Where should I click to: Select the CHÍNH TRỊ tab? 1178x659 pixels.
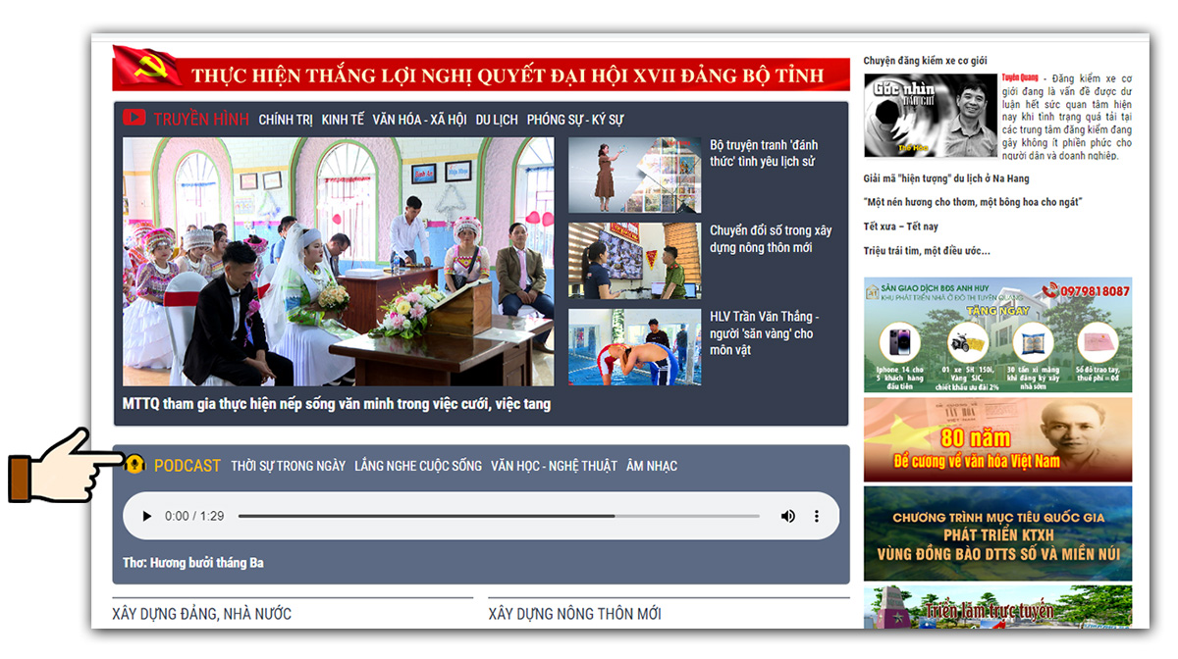click(286, 120)
